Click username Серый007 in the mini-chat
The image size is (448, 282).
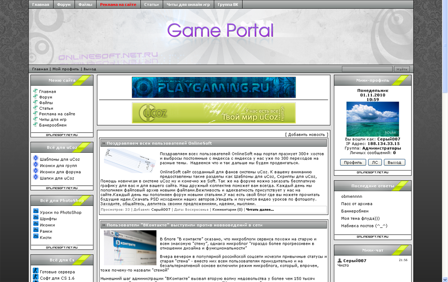tap(354, 261)
